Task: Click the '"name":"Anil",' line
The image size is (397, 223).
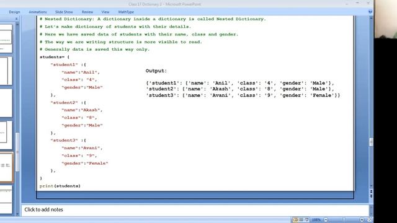Action: pos(81,72)
